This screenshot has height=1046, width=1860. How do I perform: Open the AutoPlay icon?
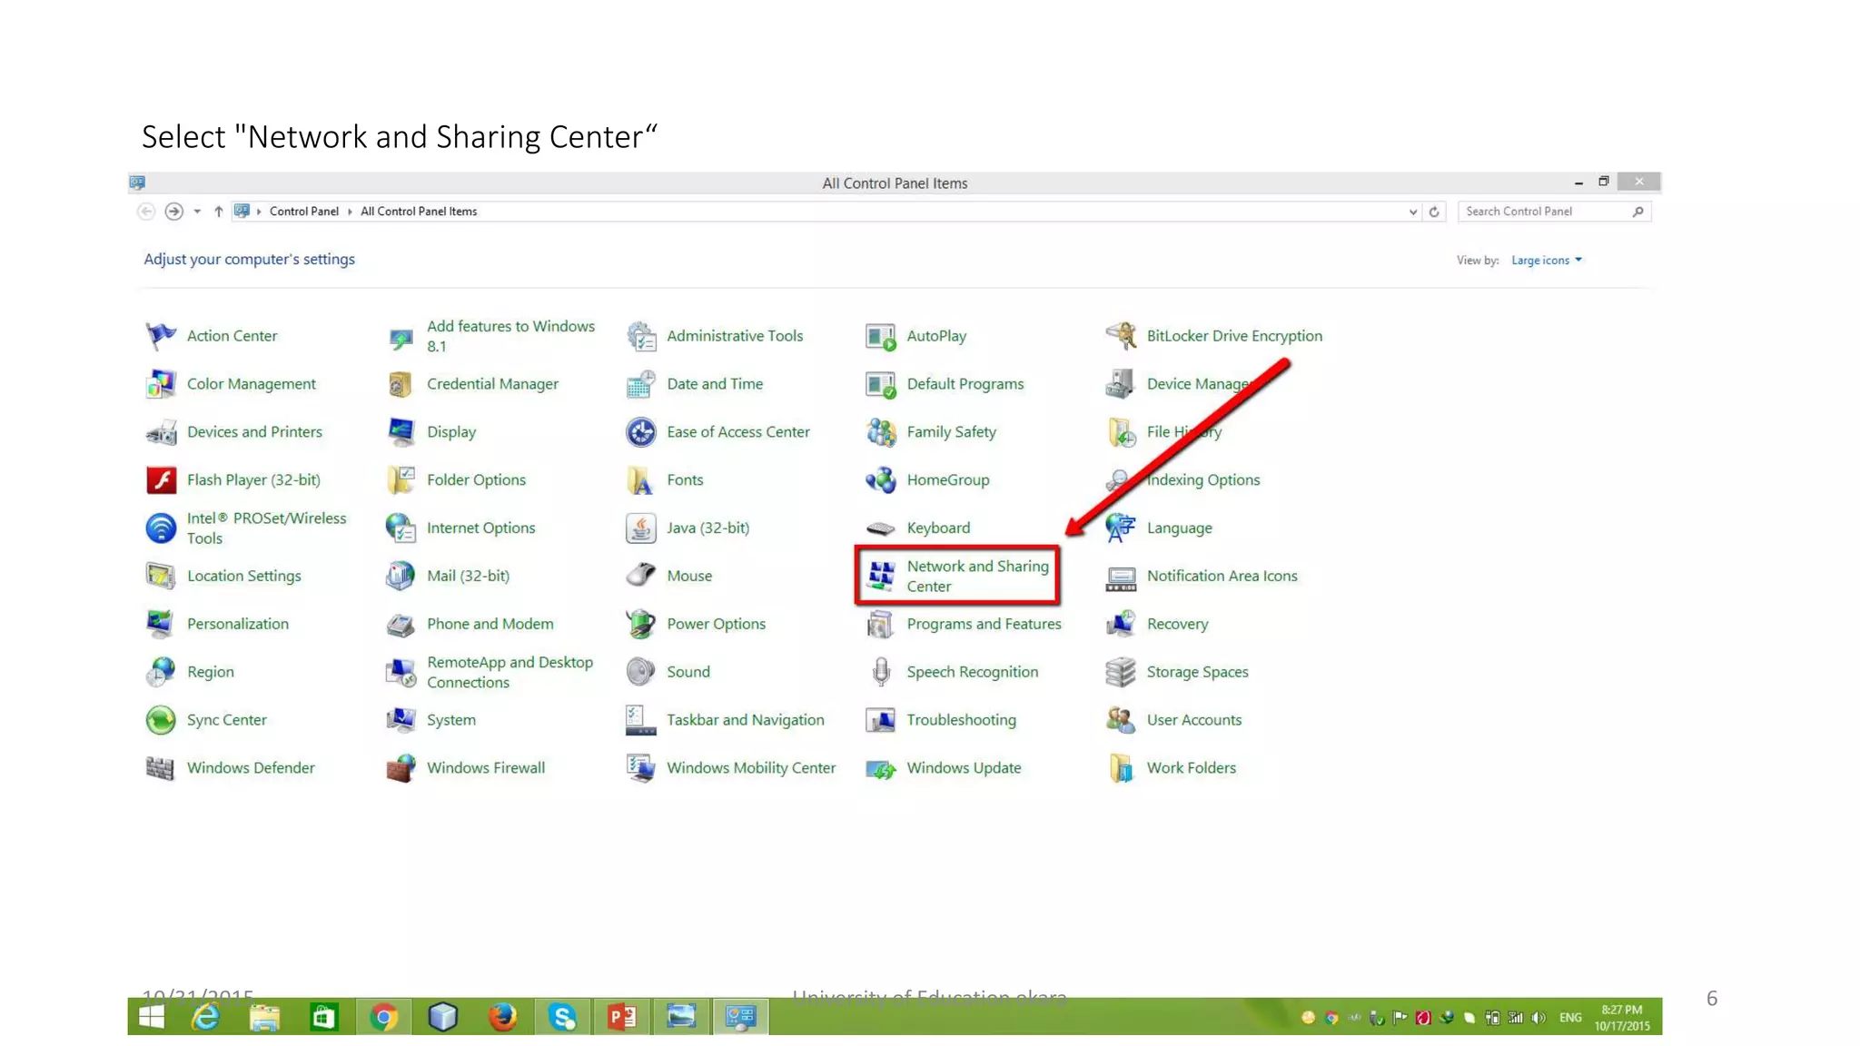point(880,336)
